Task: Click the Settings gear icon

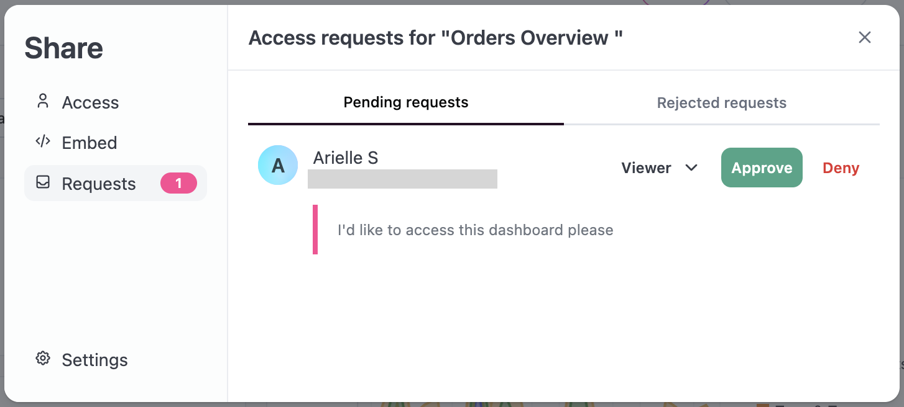Action: [x=42, y=359]
